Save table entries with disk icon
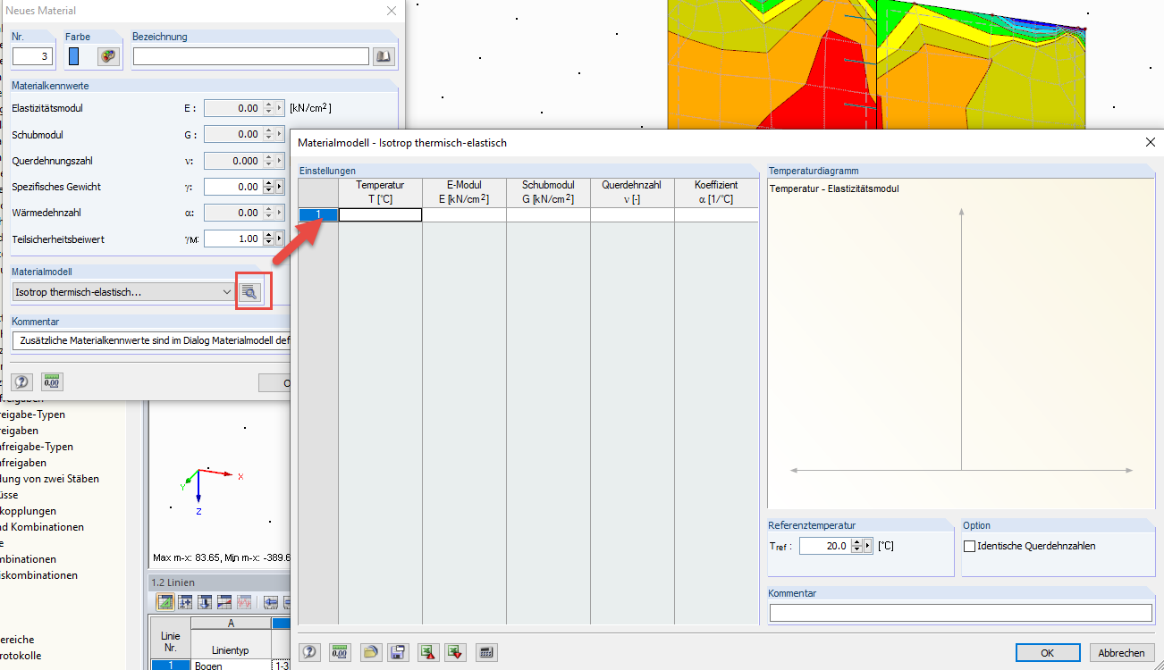1164x670 pixels. (x=398, y=652)
